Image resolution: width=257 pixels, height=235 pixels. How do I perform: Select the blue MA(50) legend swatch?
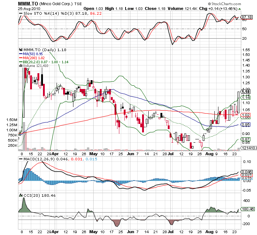tap(21, 54)
